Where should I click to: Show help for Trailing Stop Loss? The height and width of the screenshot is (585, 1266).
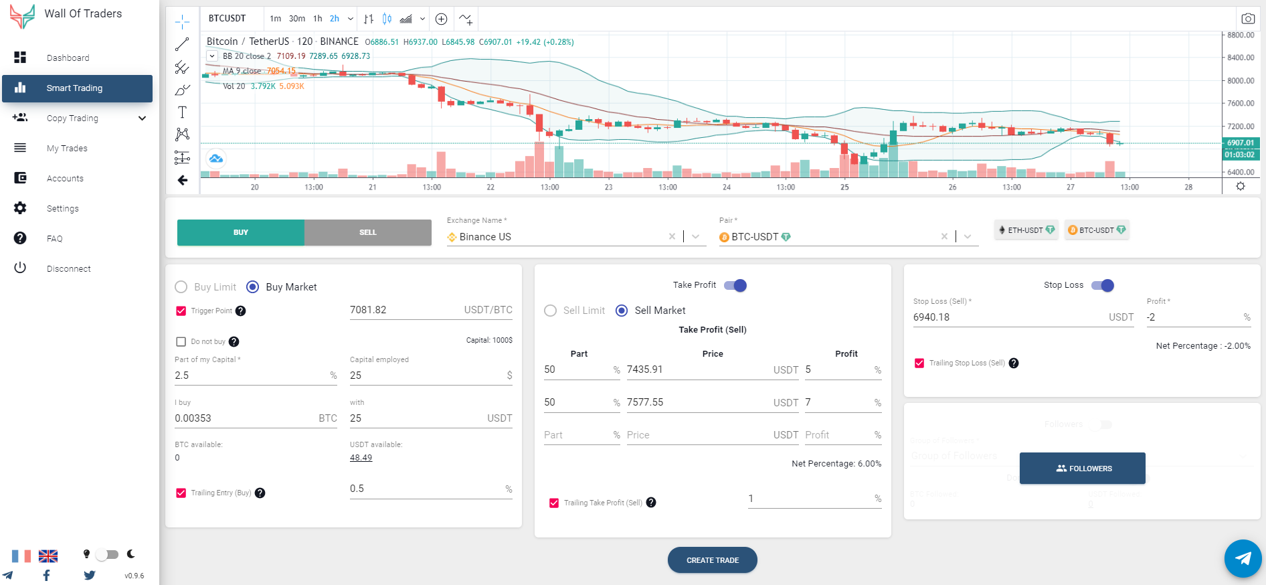point(1014,363)
